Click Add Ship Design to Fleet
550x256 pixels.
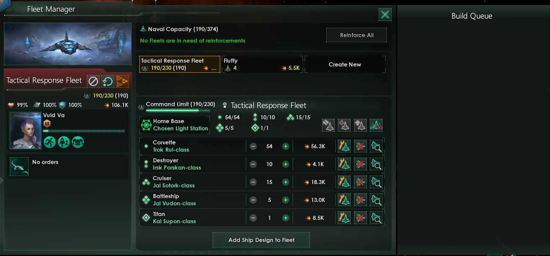(x=261, y=240)
